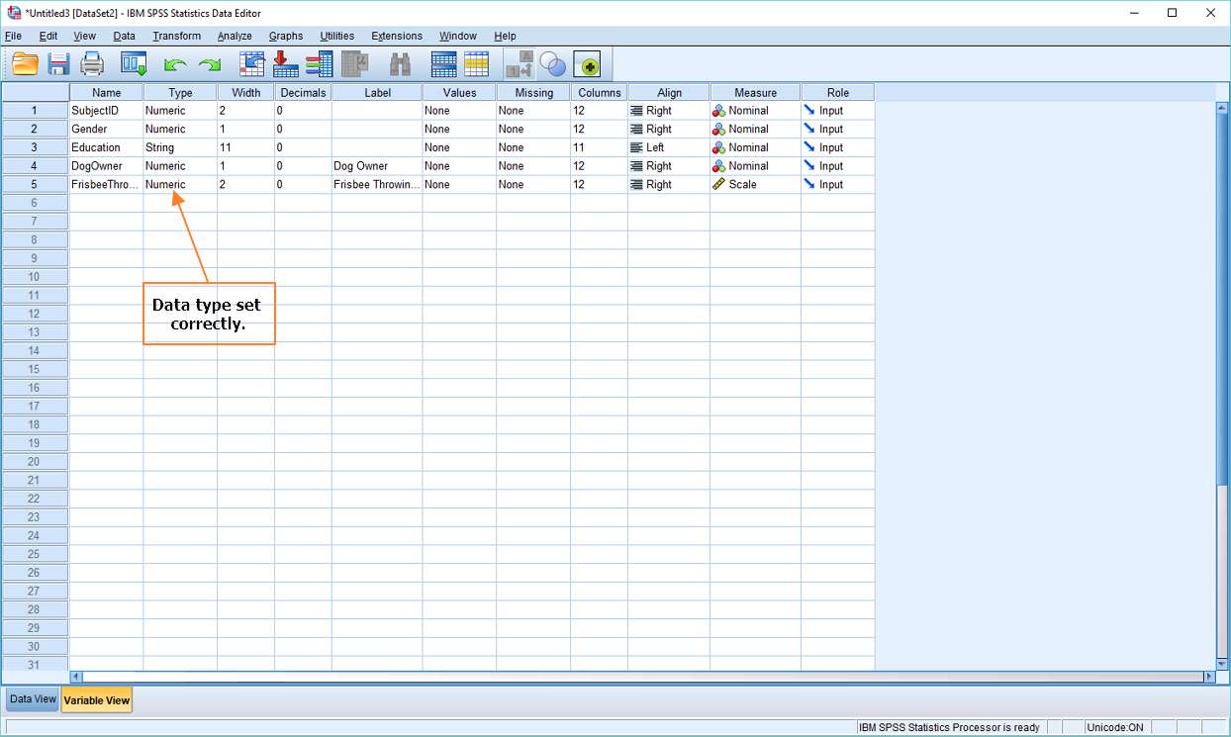Open the Analyze menu

[235, 36]
